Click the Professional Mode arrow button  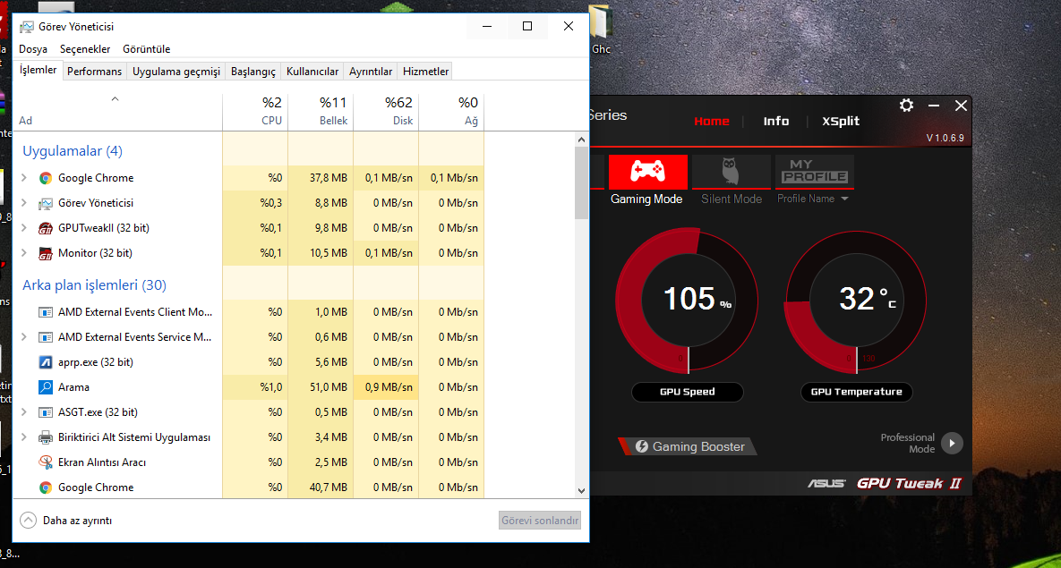coord(952,443)
